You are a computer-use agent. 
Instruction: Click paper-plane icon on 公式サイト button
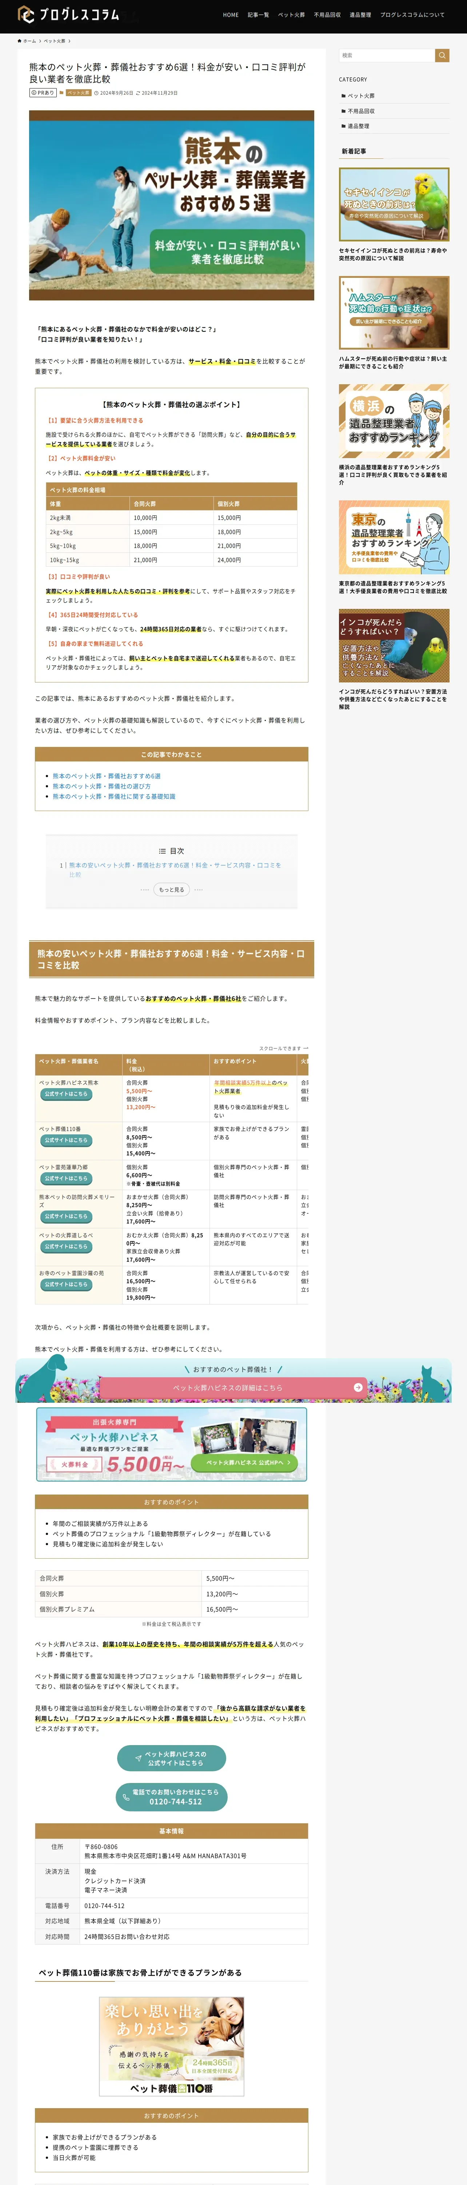[x=138, y=1758]
